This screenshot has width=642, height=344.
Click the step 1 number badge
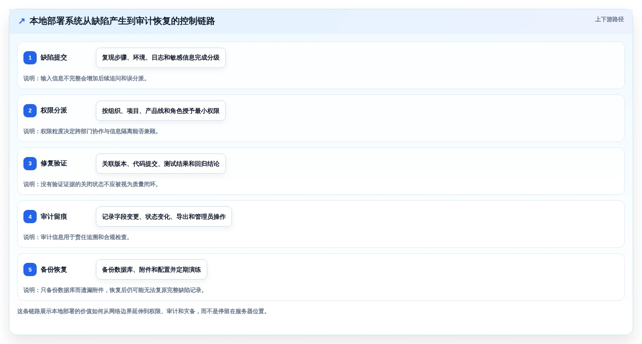(30, 58)
